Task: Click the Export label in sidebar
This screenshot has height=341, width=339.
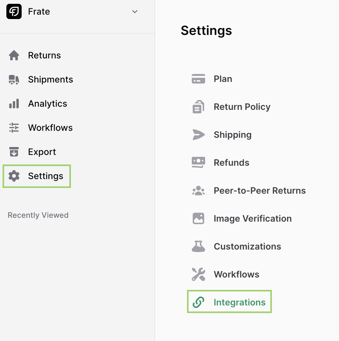Action: (x=42, y=152)
